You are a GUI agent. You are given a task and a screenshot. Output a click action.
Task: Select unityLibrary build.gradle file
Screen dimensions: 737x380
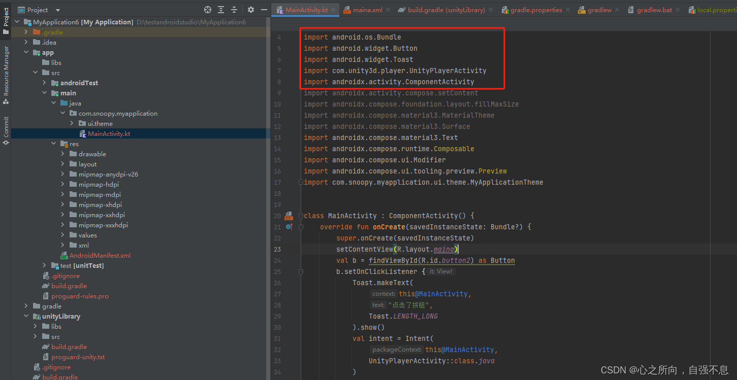[69, 347]
